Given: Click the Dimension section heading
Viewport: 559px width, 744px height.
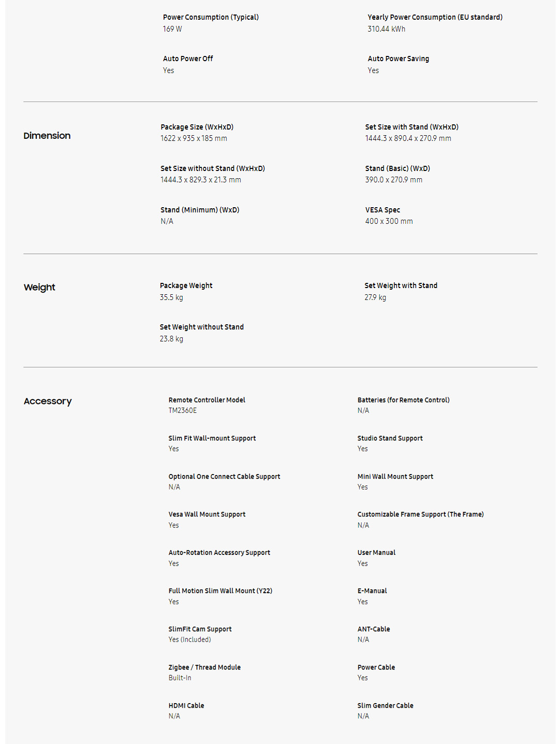Looking at the screenshot, I should 47,136.
